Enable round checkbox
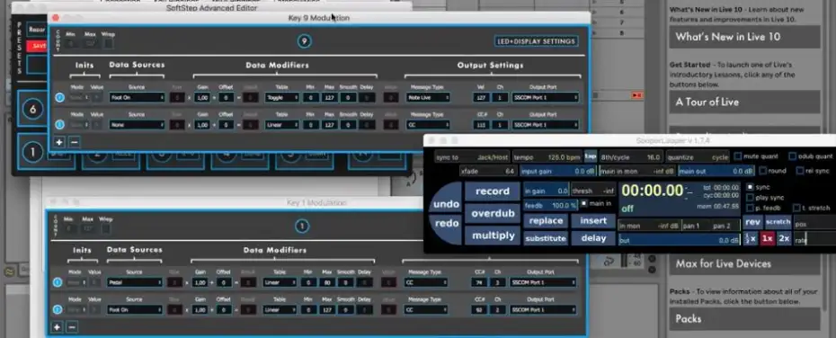The image size is (836, 338). tap(763, 171)
